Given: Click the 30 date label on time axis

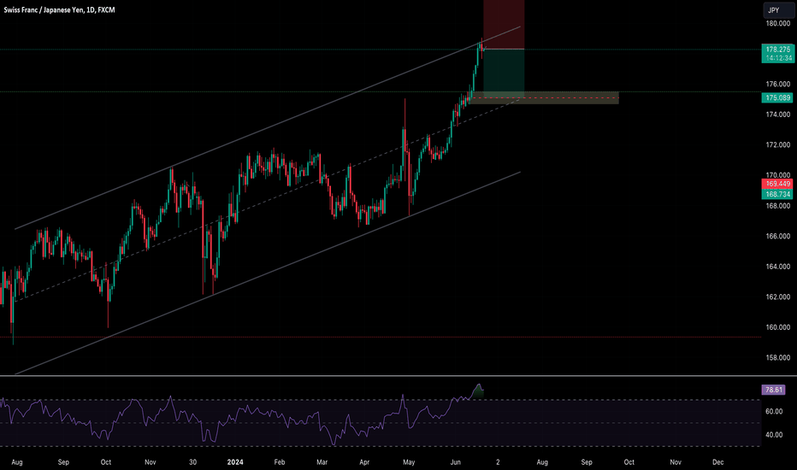Looking at the screenshot, I should click(192, 461).
